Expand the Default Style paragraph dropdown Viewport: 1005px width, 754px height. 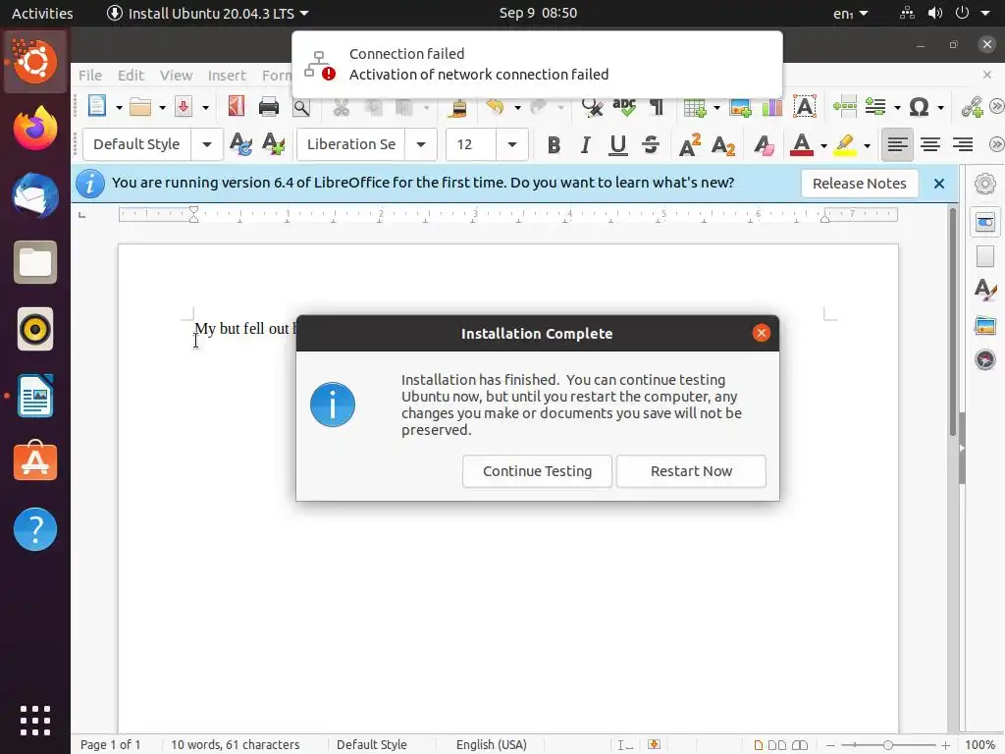tap(207, 144)
